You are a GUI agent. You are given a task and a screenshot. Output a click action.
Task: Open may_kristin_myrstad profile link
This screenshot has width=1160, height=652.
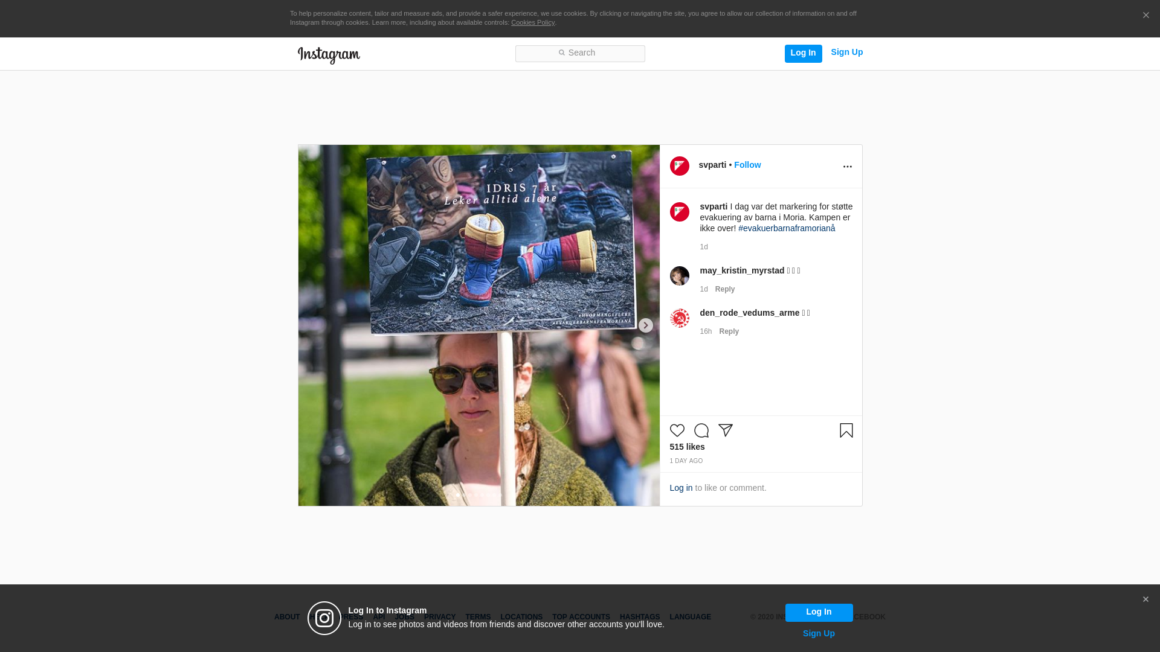742,270
